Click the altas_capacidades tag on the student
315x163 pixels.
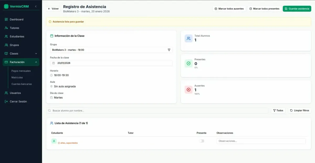(69, 143)
